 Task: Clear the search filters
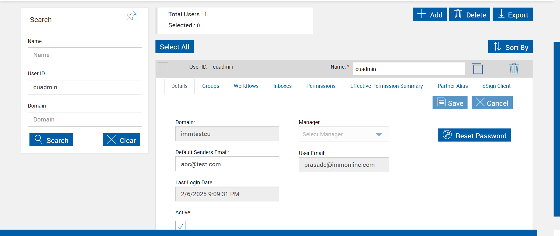[121, 140]
